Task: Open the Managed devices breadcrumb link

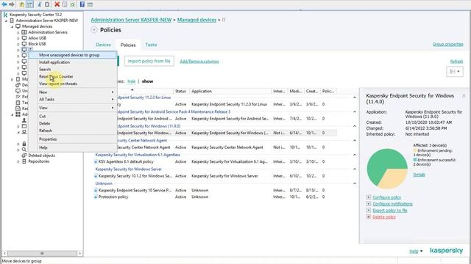Action: pos(196,20)
